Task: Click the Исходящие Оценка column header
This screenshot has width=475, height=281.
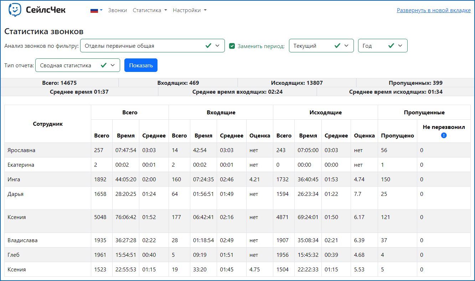Action: click(x=364, y=135)
